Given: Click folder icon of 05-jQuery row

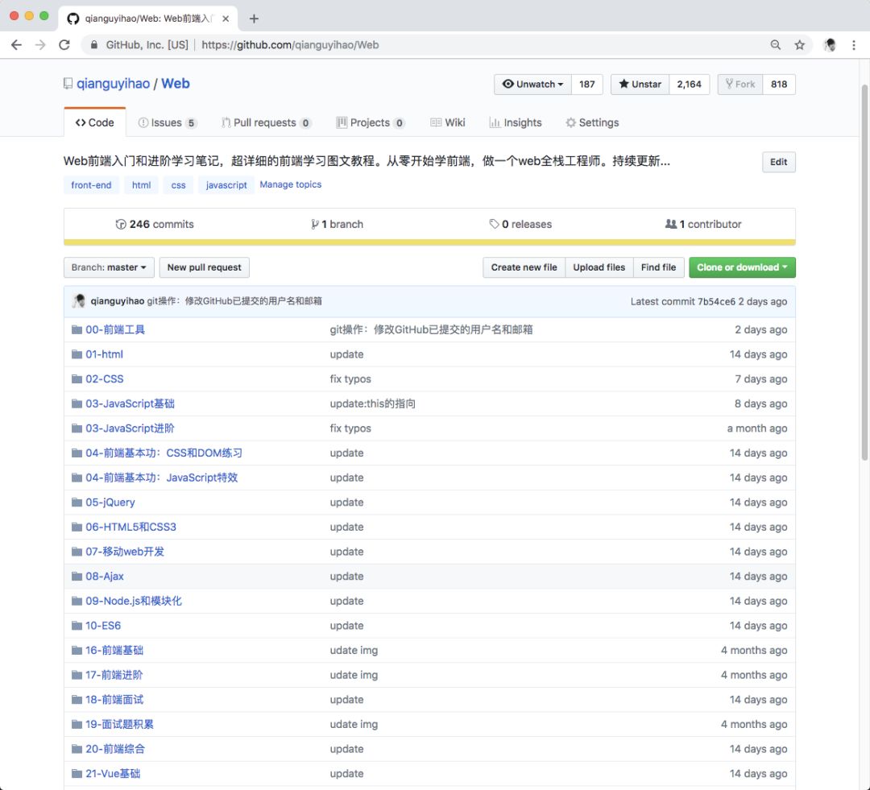Looking at the screenshot, I should 77,502.
